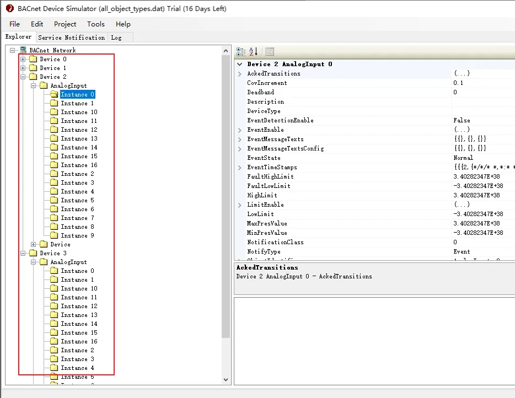Click the open folder icon of Instance 0

(54, 94)
